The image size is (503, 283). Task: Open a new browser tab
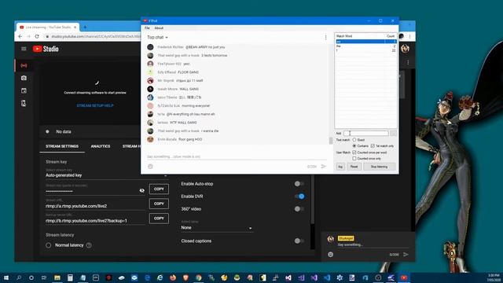tap(85, 28)
